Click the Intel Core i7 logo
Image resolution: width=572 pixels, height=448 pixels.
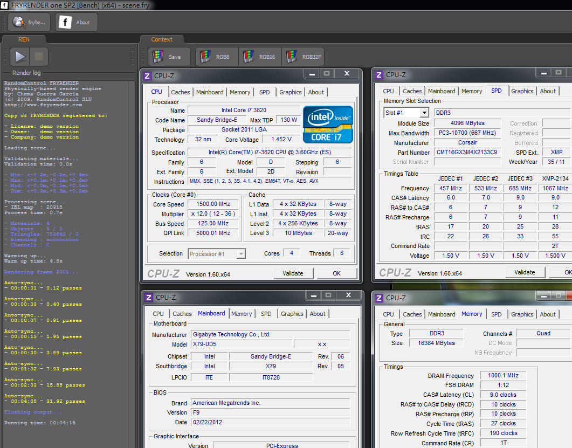click(x=328, y=125)
